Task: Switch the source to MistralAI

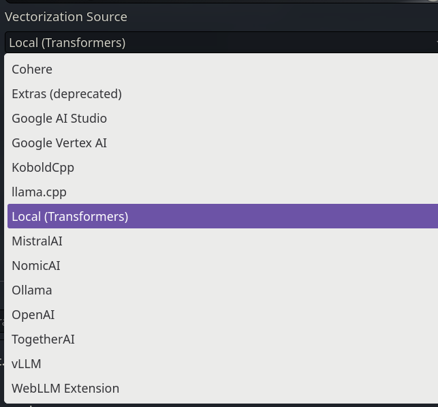Action: pos(37,241)
